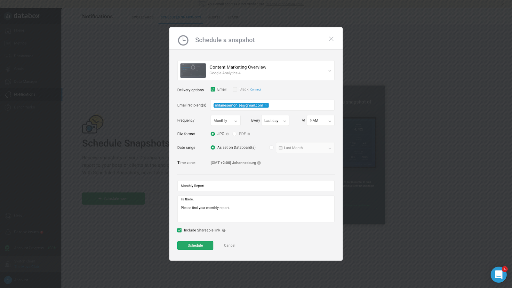Click the time zone info icon

click(259, 163)
